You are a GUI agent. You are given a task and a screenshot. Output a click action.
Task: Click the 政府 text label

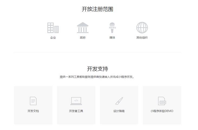(x=83, y=38)
